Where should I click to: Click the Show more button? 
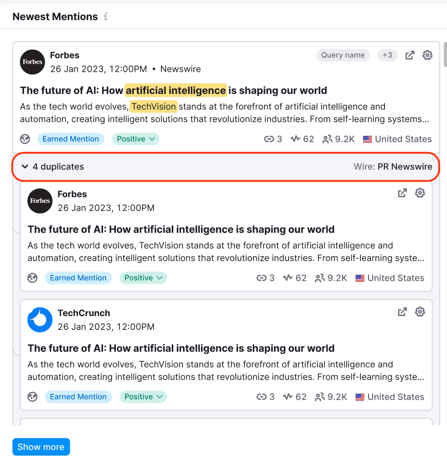(41, 447)
